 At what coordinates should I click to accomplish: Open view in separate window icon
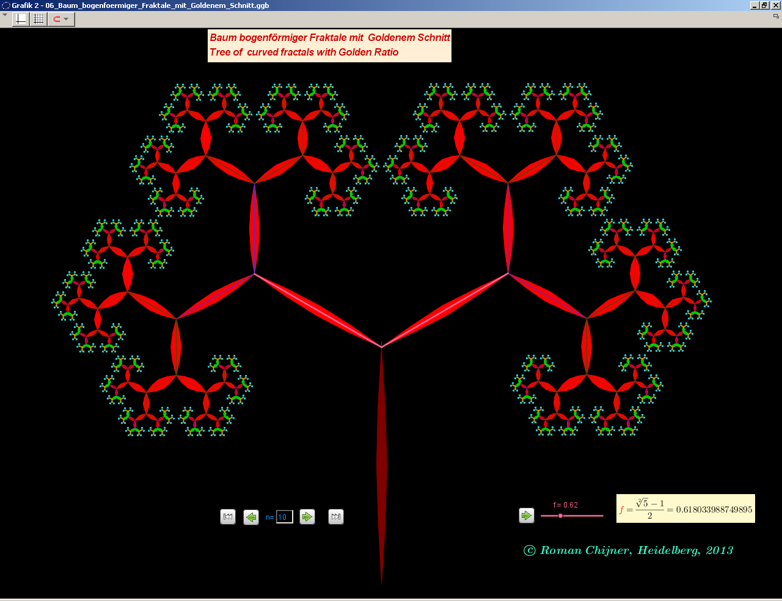click(776, 16)
